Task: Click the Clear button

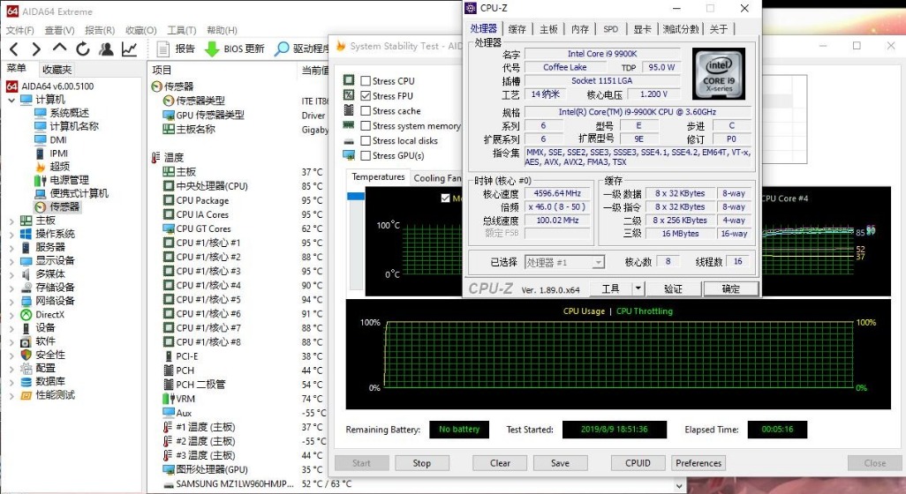Action: pos(500,463)
